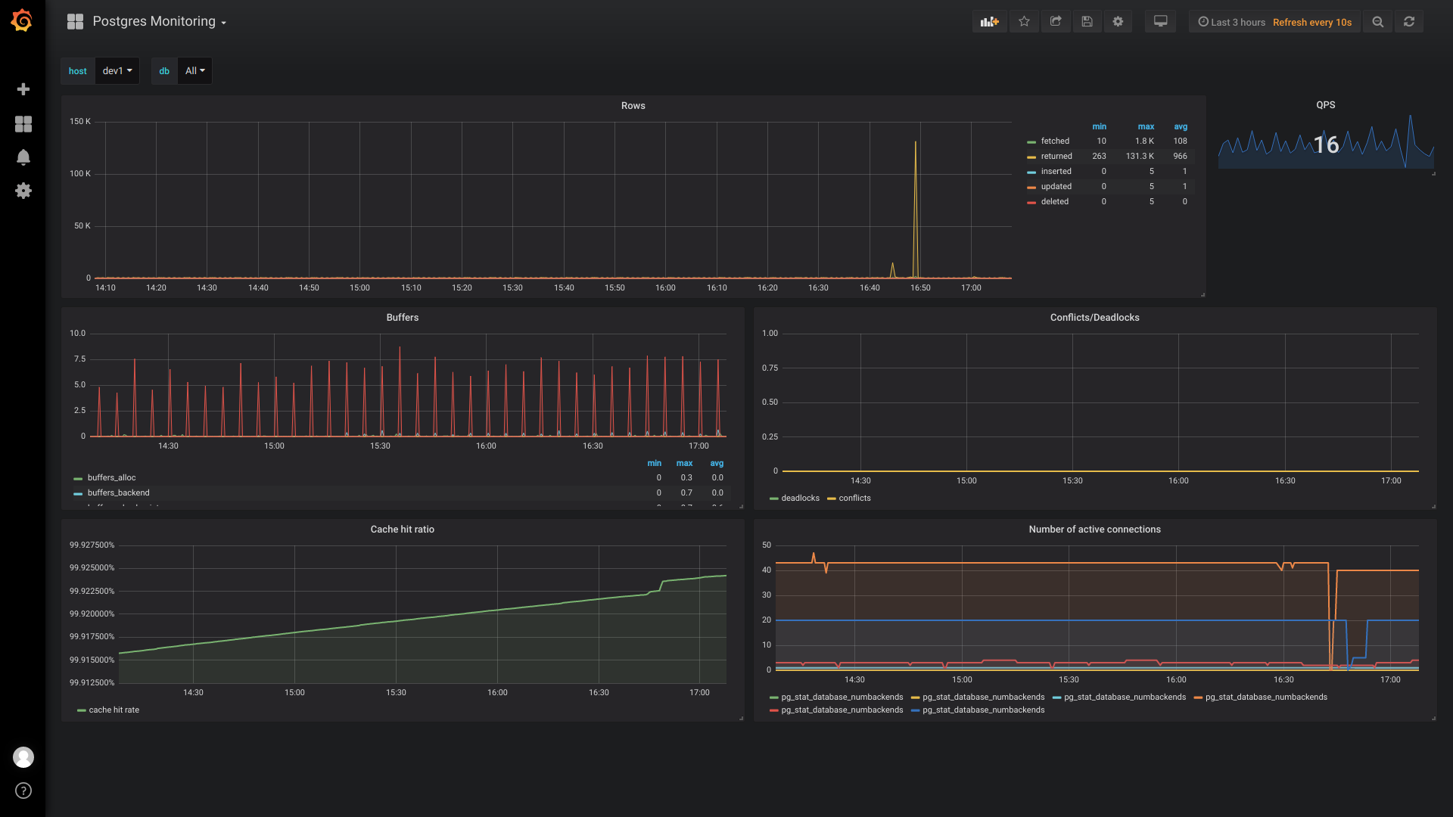Image resolution: width=1453 pixels, height=817 pixels.
Task: Open the Rows panel title menu
Action: [633, 105]
